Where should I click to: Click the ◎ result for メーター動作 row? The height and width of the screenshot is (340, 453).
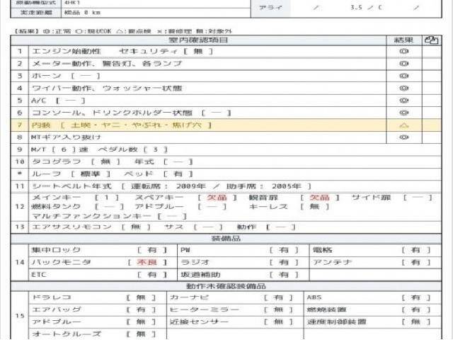403,64
